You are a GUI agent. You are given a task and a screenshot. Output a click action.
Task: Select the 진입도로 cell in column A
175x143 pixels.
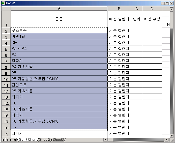pyautogui.click(x=59, y=85)
